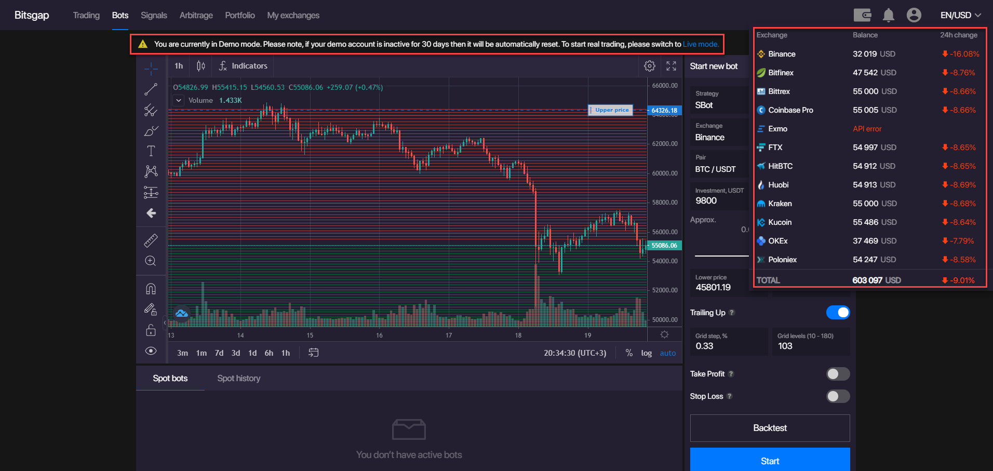
Task: Enter fullscreen chart mode
Action: 672,66
